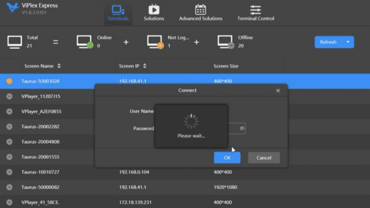Toggle password visibility eye icon
370x208 pixels.
242,128
